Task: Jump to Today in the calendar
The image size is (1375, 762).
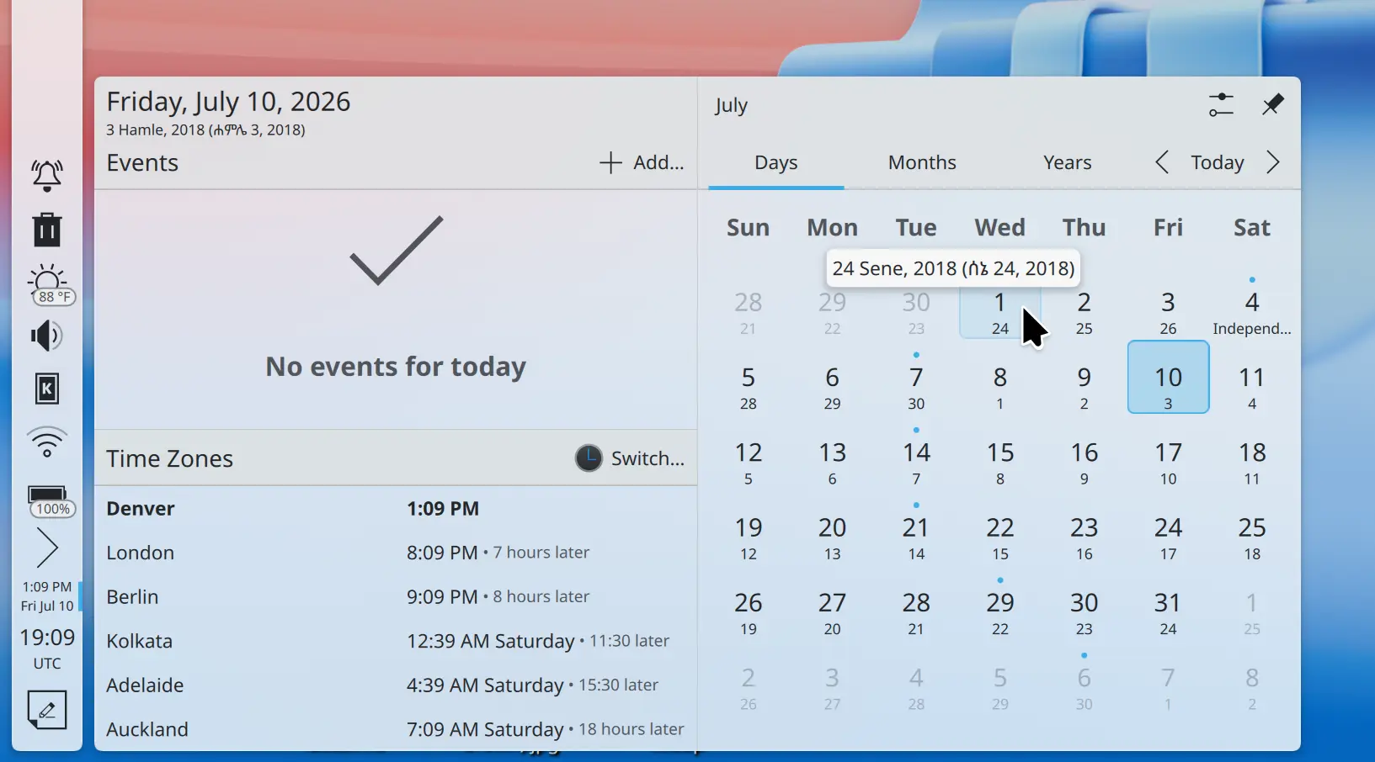Action: click(1217, 162)
